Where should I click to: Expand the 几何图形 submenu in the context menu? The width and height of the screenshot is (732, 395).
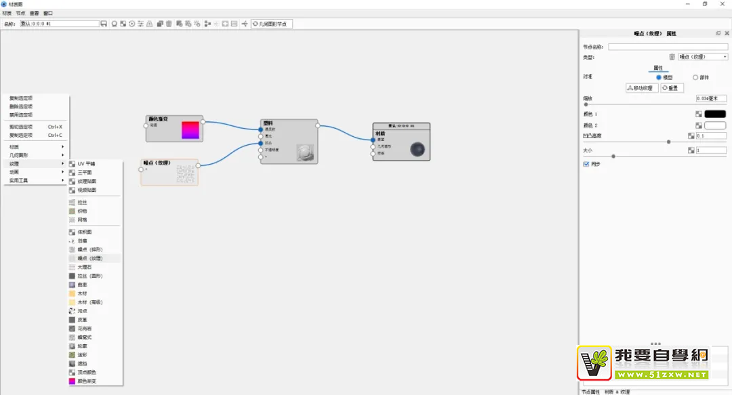[35, 155]
